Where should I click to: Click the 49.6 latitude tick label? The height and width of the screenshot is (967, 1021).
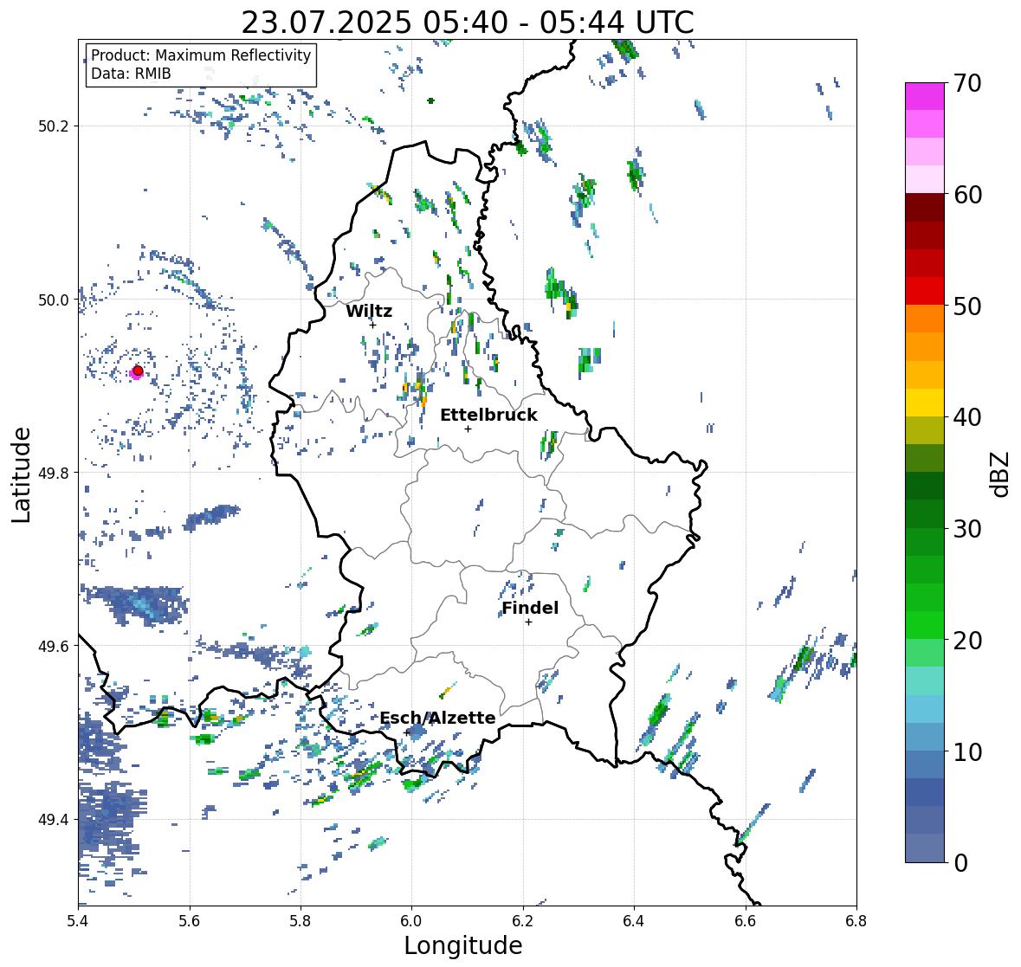(x=53, y=646)
